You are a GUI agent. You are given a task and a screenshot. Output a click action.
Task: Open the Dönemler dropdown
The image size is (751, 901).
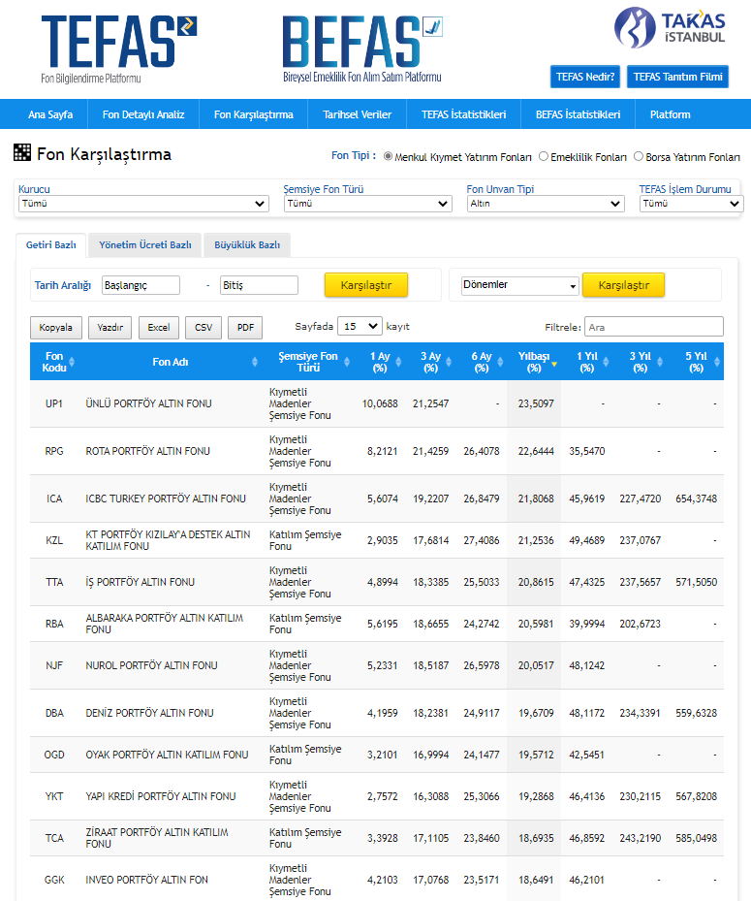(x=519, y=285)
